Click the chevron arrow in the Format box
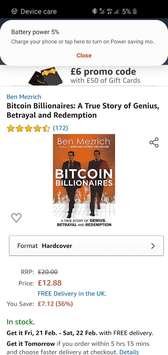The image size is (168, 355). click(153, 246)
